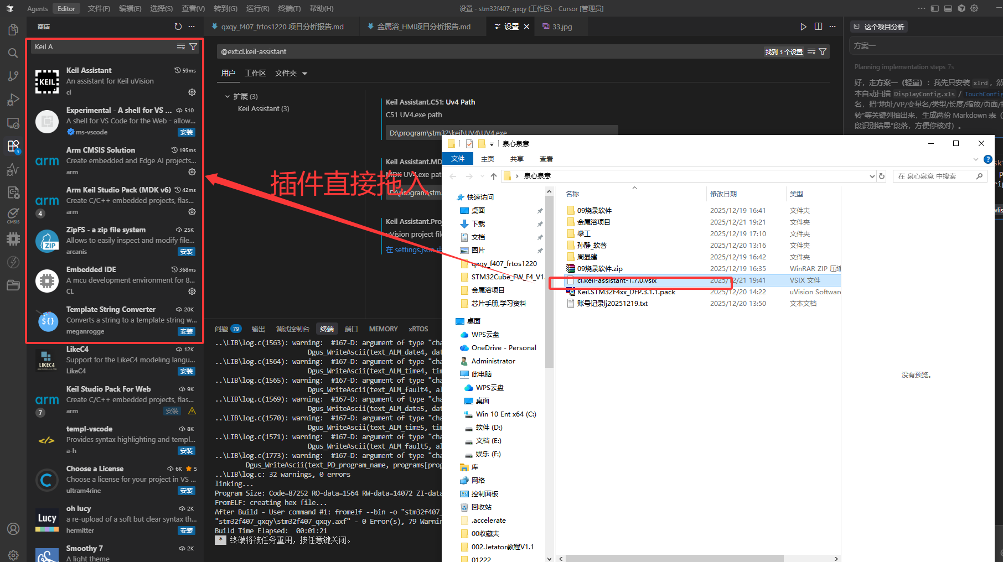Collapse the 扩展 (3) settings tree node

(227, 96)
